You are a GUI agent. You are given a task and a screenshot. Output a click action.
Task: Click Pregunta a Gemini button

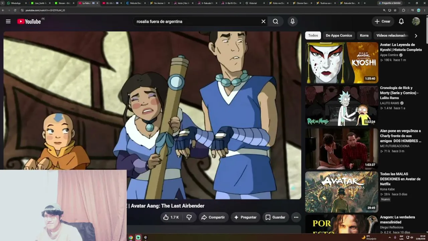coord(390,3)
